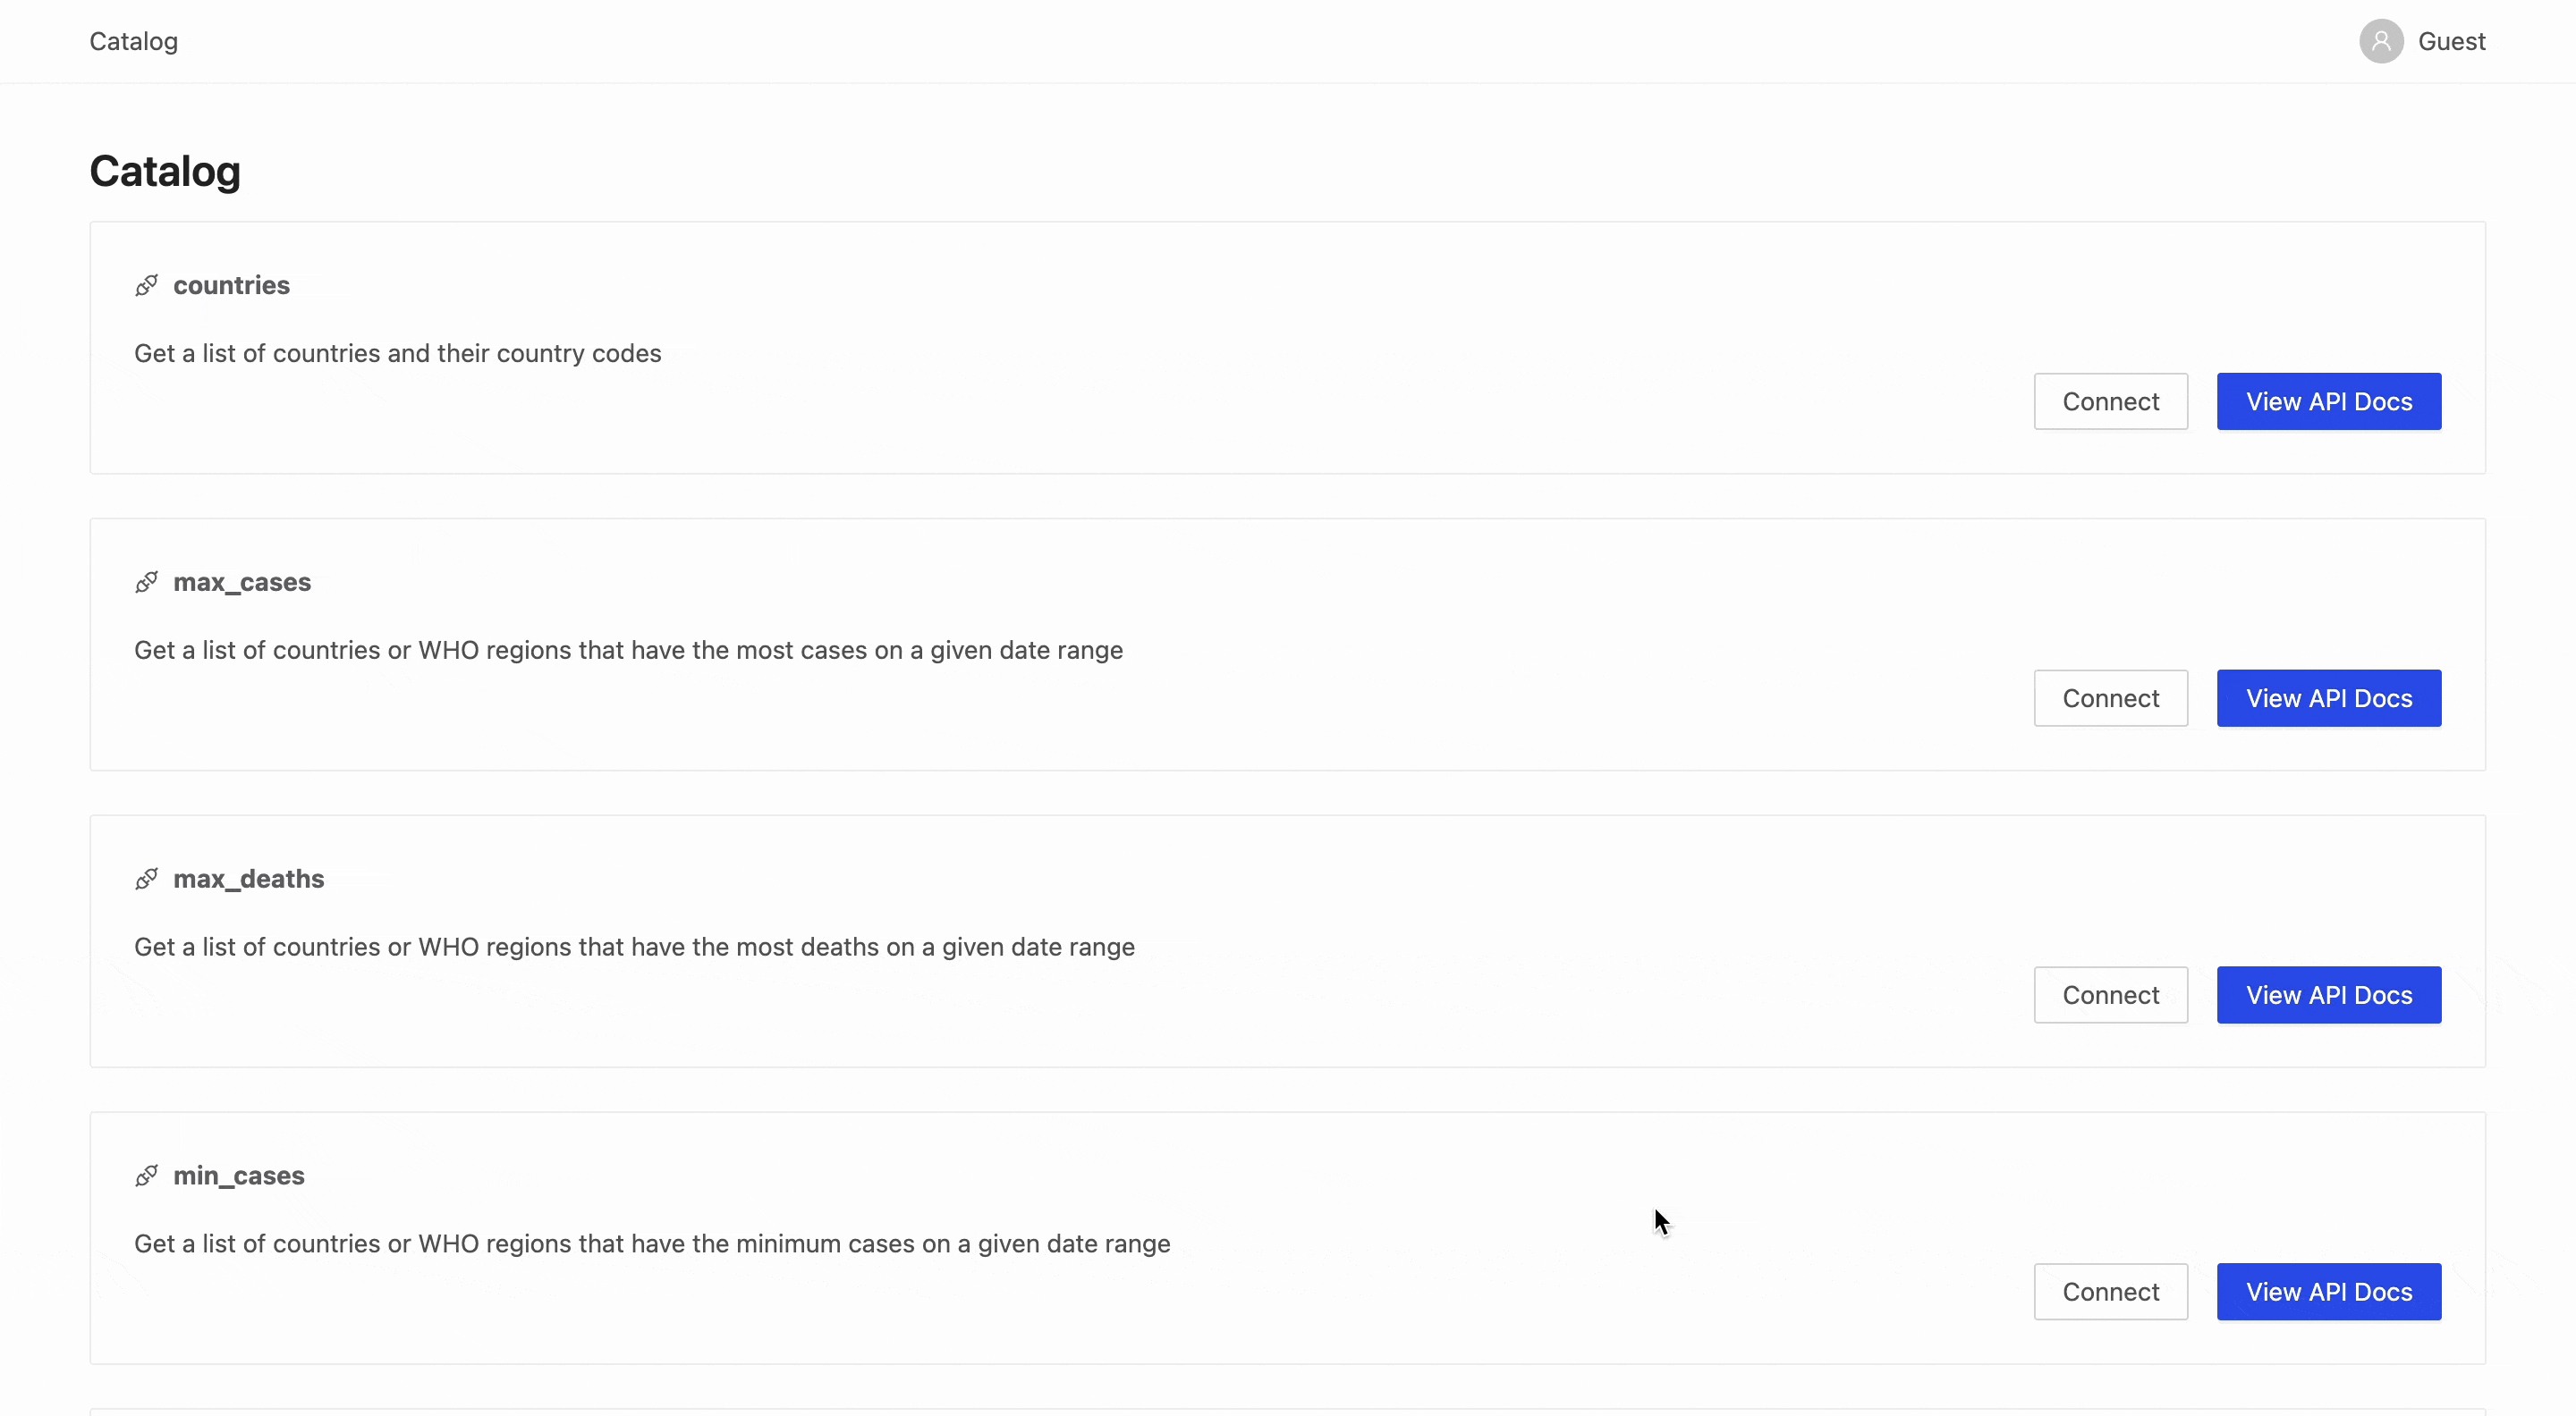View API Docs for countries endpoint
This screenshot has height=1416, width=2576.
pyautogui.click(x=2328, y=400)
